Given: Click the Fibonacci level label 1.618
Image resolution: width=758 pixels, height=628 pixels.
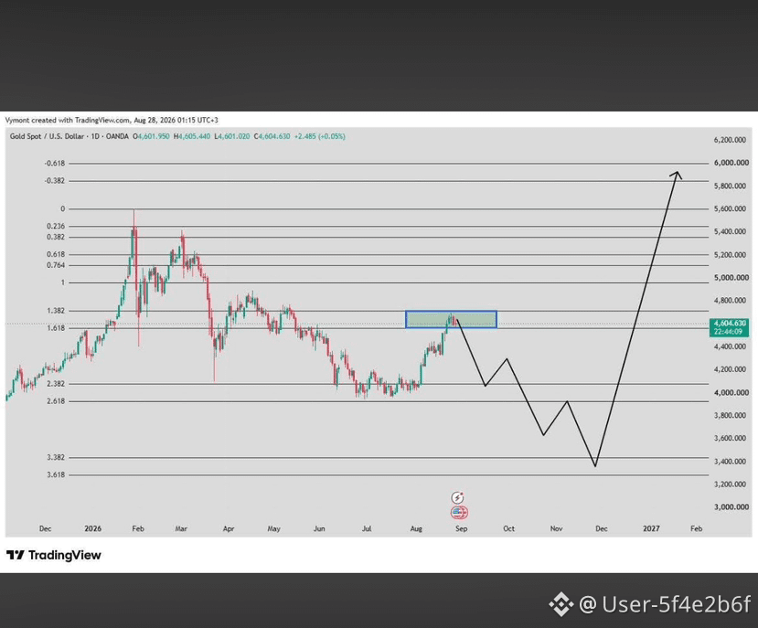Looking at the screenshot, I should 56,328.
